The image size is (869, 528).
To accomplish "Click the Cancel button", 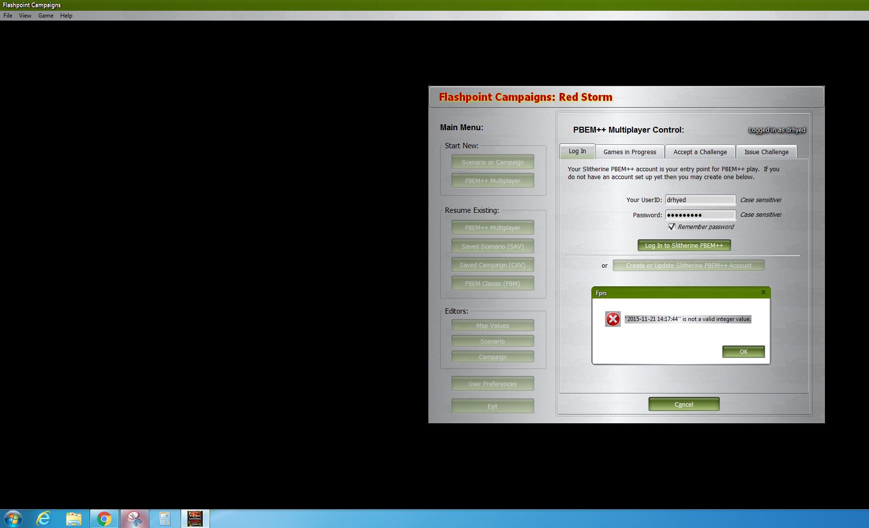I will pos(684,404).
